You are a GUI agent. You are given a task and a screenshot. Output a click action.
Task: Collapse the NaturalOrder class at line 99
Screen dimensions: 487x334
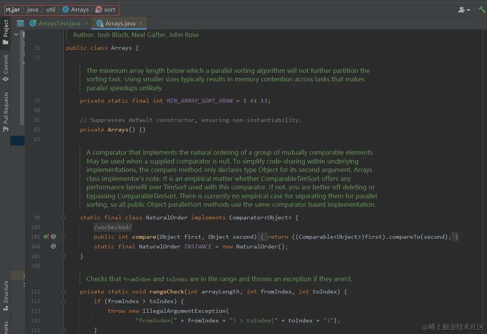(x=64, y=218)
